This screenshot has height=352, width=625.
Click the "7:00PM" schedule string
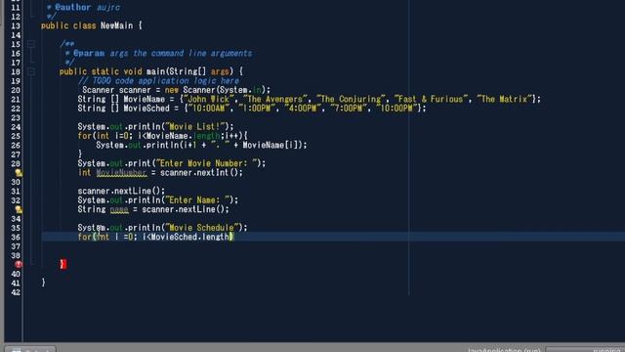(349, 109)
